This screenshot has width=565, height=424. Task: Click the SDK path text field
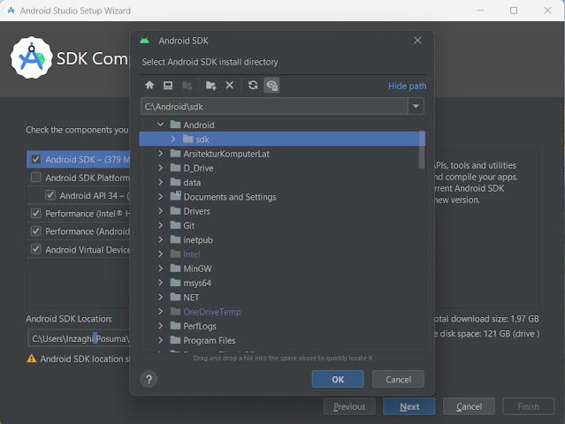274,106
